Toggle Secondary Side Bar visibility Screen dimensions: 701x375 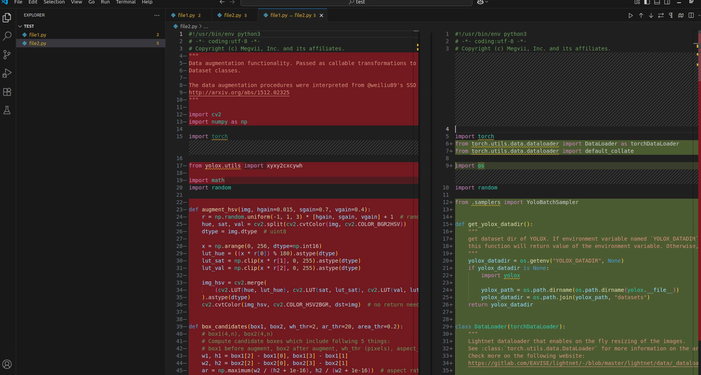tap(667, 2)
